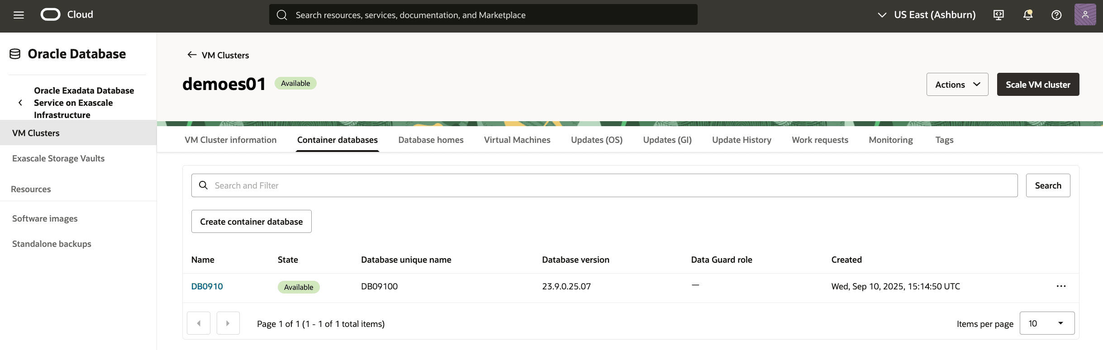This screenshot has width=1103, height=350.
Task: Click the Wed, Sep 10, 2025 created cell
Action: point(896,286)
